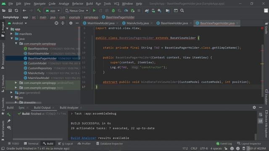Open the TODO tool window button
The image size is (269, 151).
click(x=13, y=143)
